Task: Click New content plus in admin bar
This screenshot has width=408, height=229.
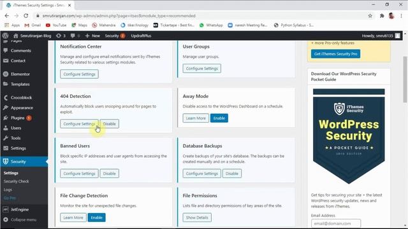Action: (92, 36)
